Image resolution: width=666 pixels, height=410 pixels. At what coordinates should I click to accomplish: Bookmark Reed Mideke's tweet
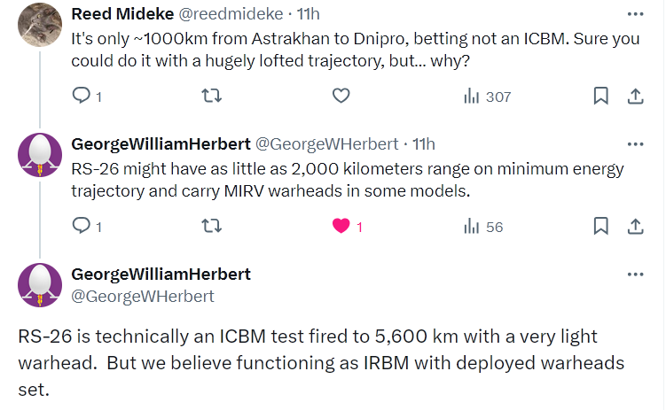click(600, 96)
